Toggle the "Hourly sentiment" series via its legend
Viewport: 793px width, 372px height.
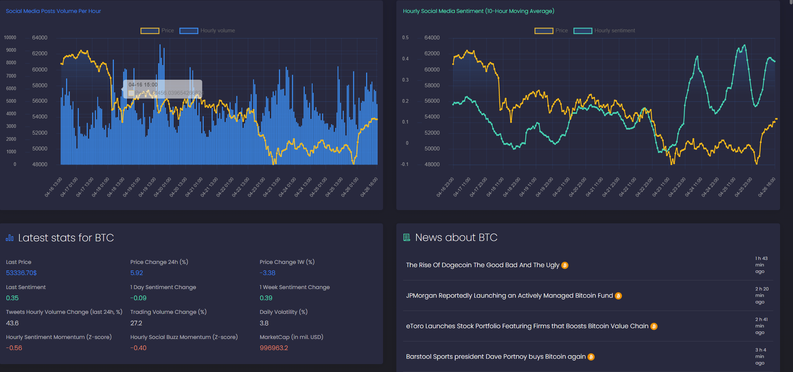pos(615,31)
